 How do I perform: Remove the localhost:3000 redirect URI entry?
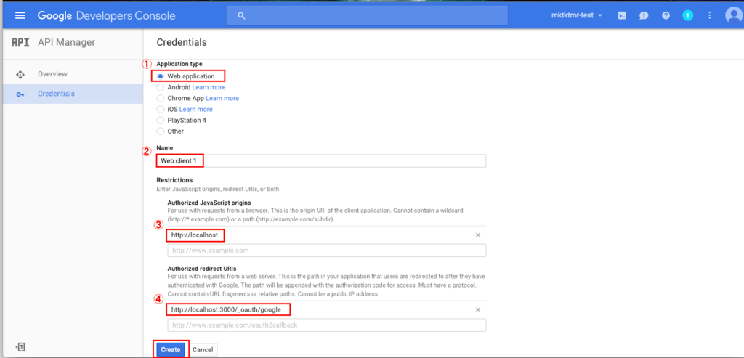tap(478, 309)
